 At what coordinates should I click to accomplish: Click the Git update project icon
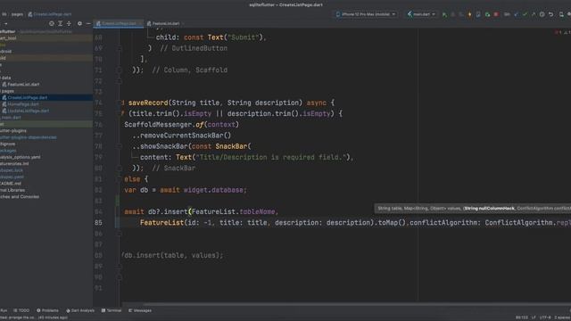516,14
